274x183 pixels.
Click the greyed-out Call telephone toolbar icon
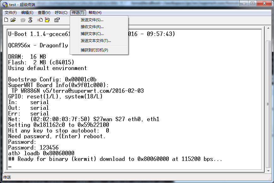23,20
